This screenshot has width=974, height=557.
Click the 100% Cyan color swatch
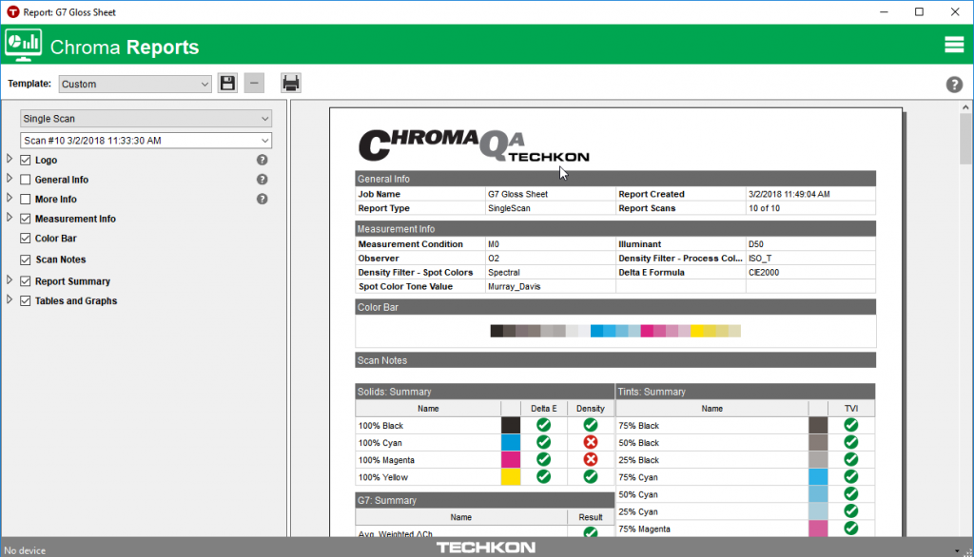[511, 443]
